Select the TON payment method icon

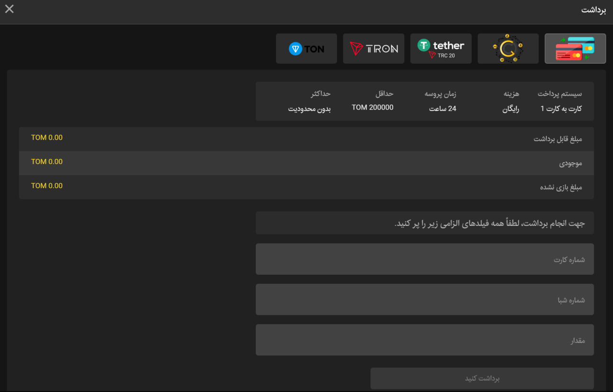click(306, 48)
